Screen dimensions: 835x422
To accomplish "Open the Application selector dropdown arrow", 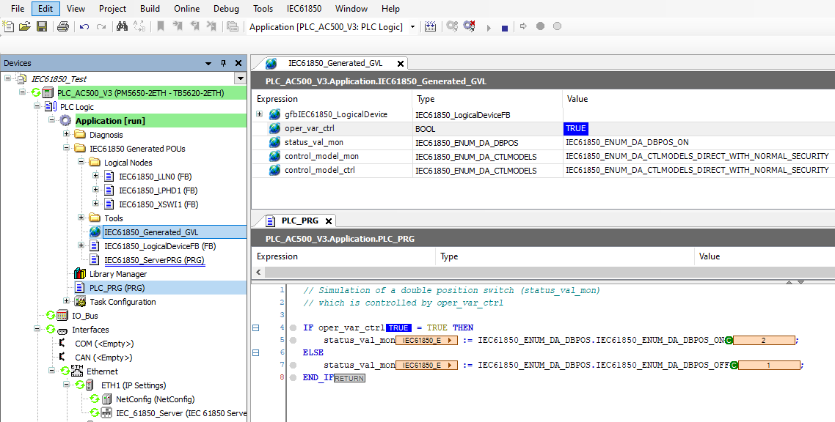I will [x=412, y=27].
